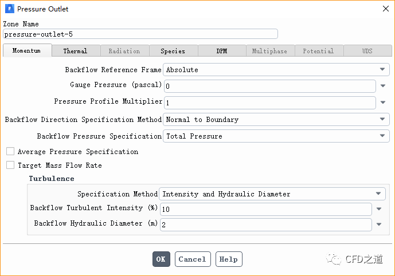Open Help for Pressure Outlet

229,259
